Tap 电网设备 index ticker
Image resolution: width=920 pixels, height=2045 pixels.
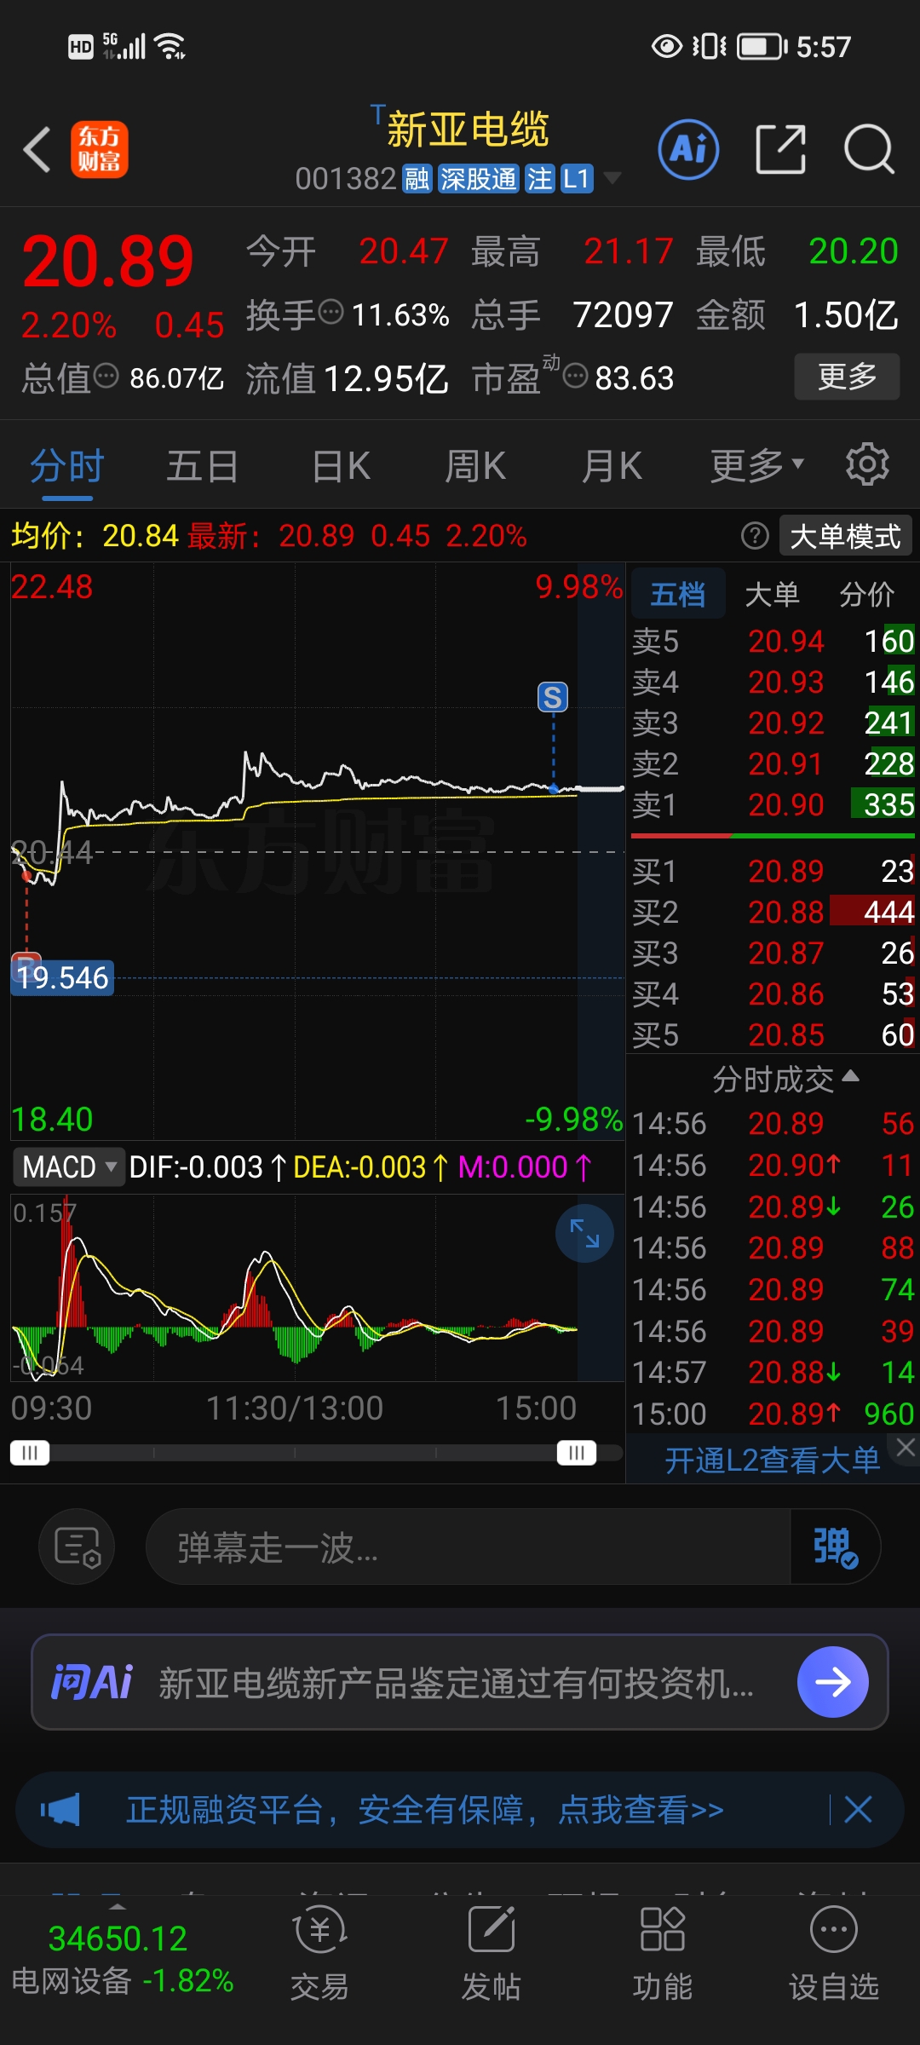click(x=122, y=1960)
